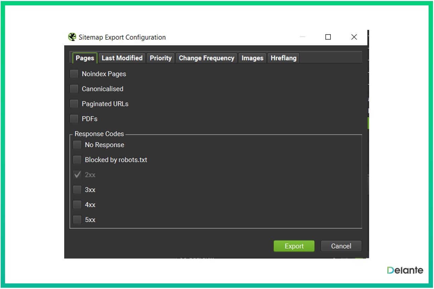
Task: Cancel the sitemap export dialog
Action: (341, 246)
